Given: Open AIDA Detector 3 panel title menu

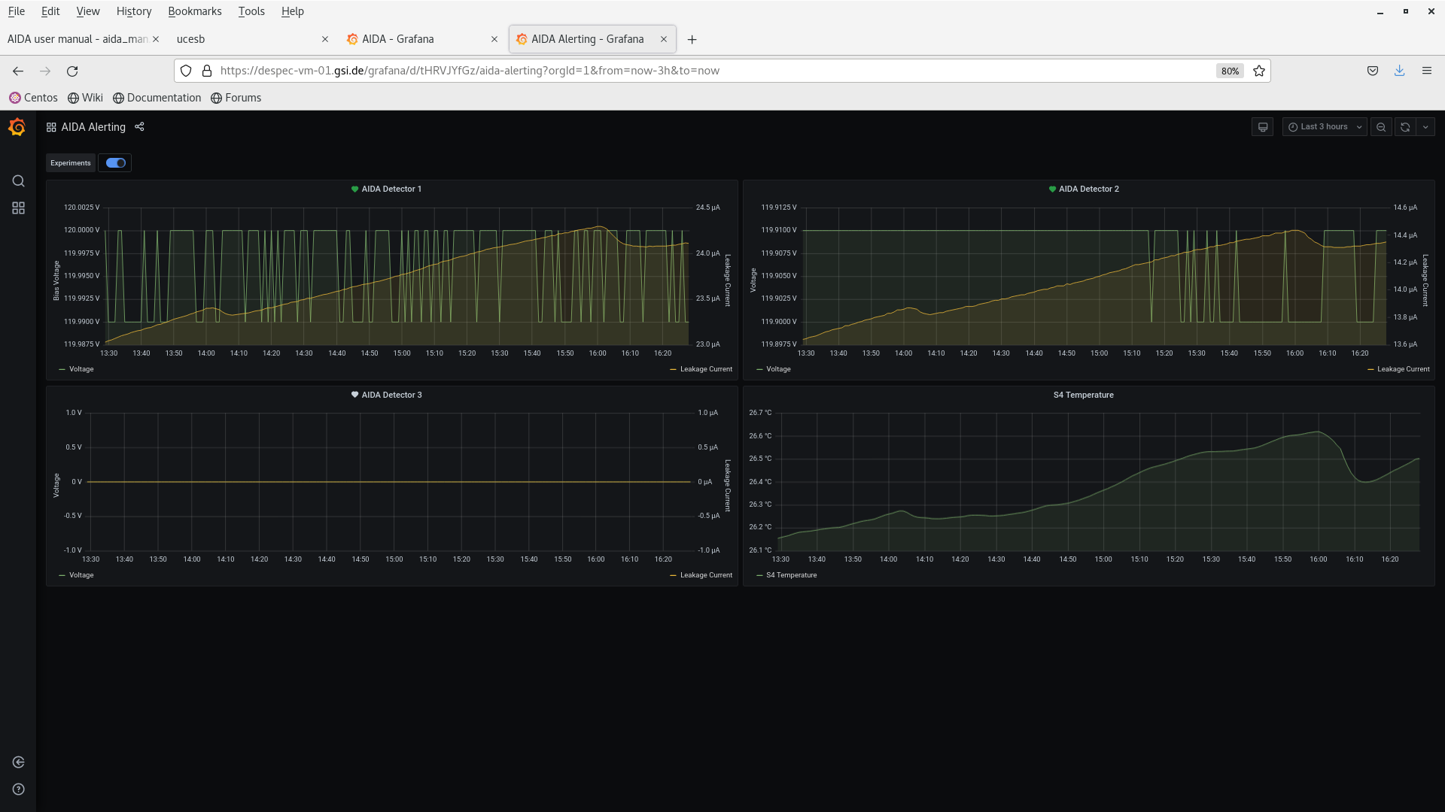Looking at the screenshot, I should pyautogui.click(x=391, y=395).
